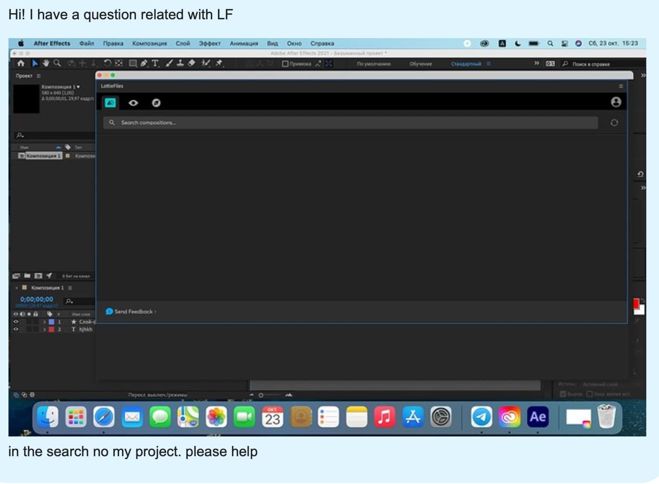The height and width of the screenshot is (484, 659).
Task: Select the Type text tool
Action: tap(155, 63)
